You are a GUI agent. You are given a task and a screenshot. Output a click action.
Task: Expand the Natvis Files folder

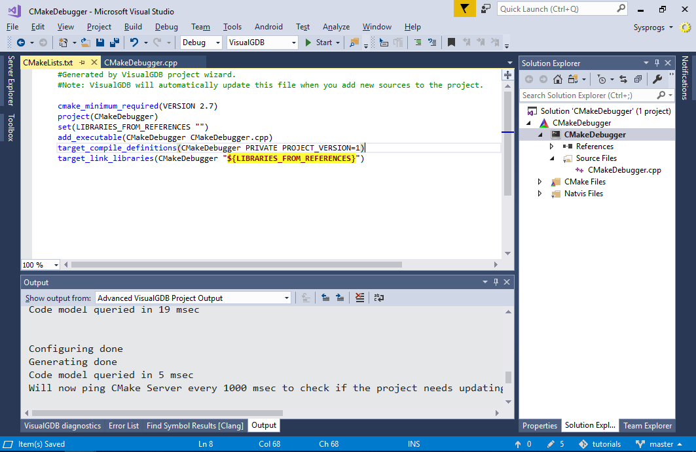[540, 194]
